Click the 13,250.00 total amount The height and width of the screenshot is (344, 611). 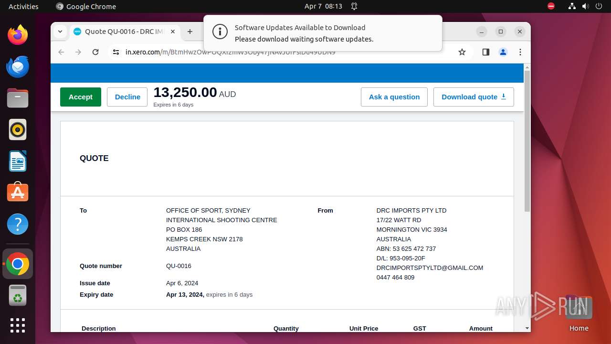(x=185, y=92)
